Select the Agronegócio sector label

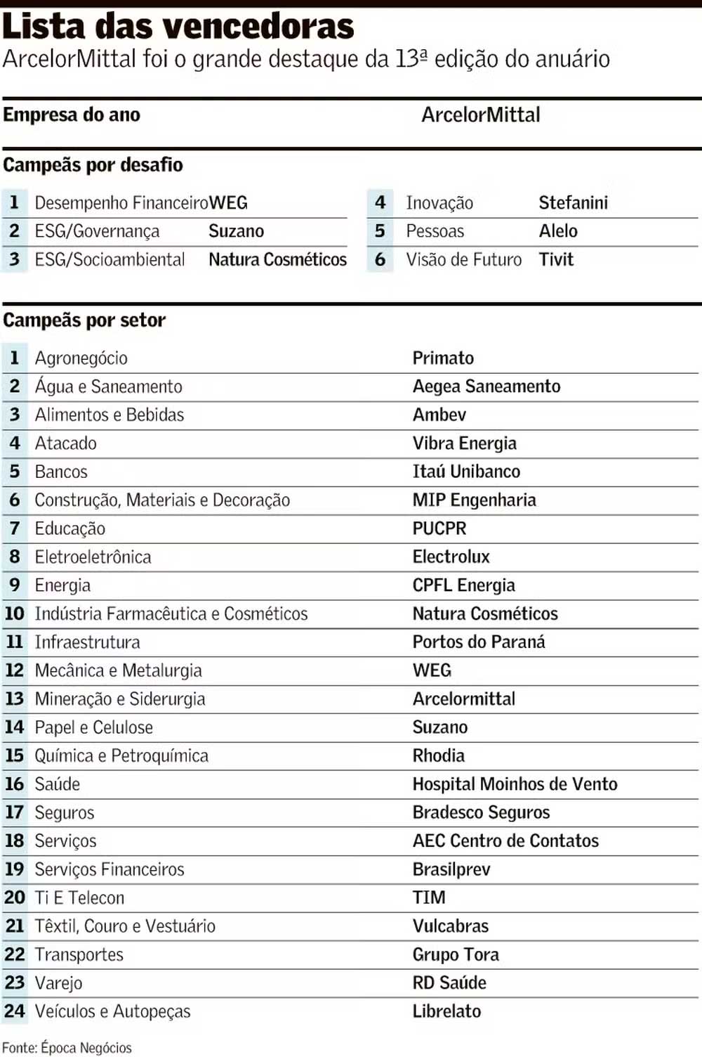[81, 358]
